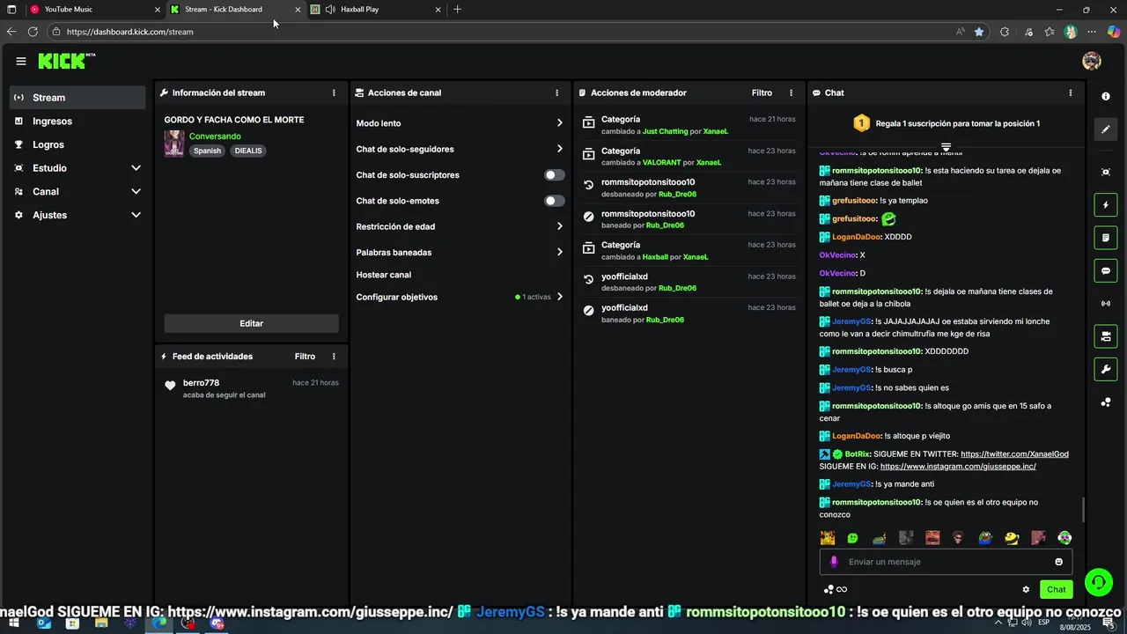This screenshot has height=634, width=1127.
Task: Click the green Chat send button
Action: (1057, 590)
